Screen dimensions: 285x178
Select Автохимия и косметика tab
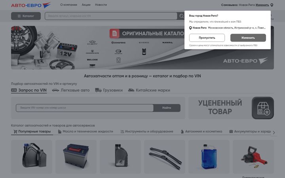point(201,131)
